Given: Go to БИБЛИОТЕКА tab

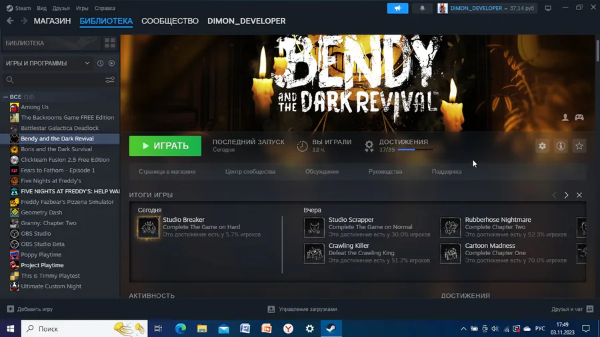Looking at the screenshot, I should pos(106,21).
